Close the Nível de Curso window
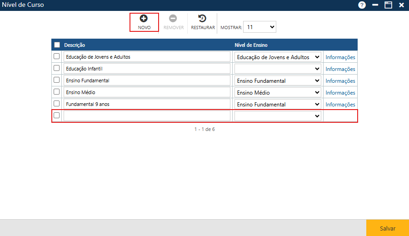409x236 pixels. pyautogui.click(x=401, y=5)
